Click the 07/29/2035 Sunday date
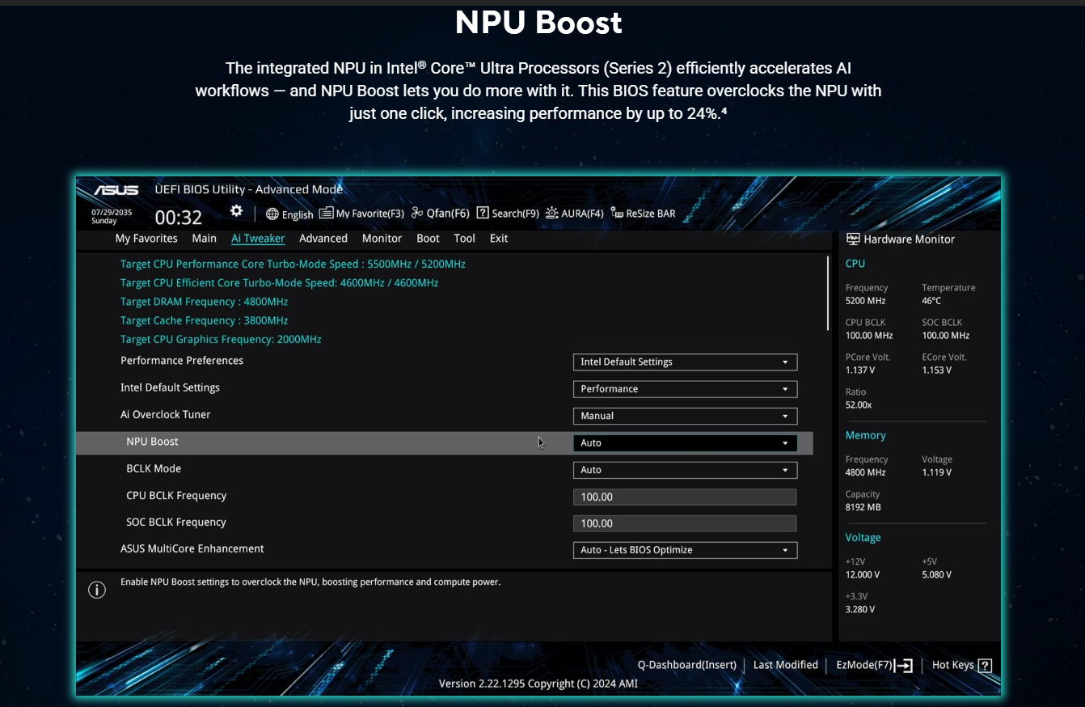Image resolution: width=1085 pixels, height=707 pixels. [112, 216]
